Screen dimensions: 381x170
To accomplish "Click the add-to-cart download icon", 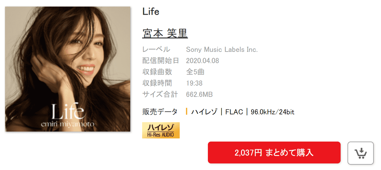I will 361,153.
